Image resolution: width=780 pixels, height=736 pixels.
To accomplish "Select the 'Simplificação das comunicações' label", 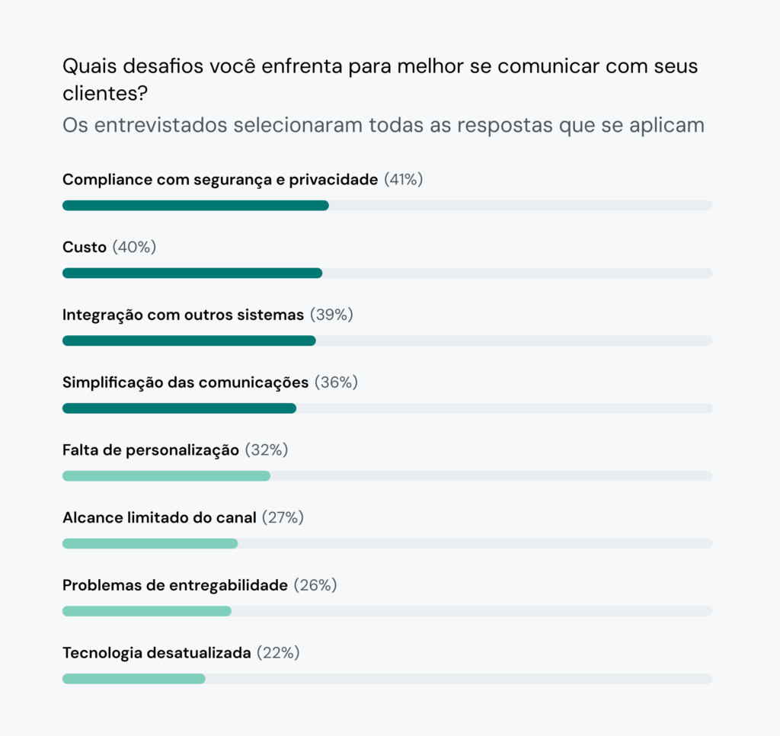I will (x=185, y=382).
